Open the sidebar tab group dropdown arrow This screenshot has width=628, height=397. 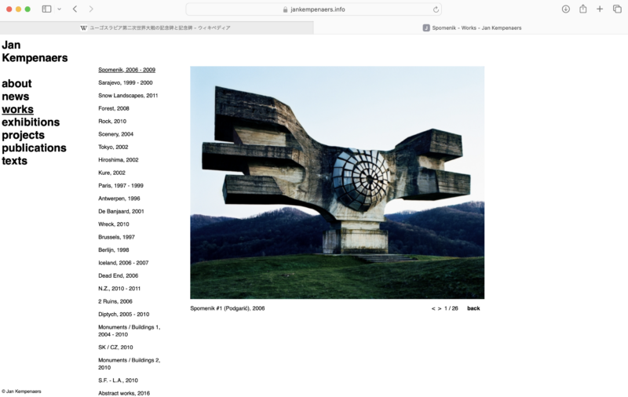(59, 9)
